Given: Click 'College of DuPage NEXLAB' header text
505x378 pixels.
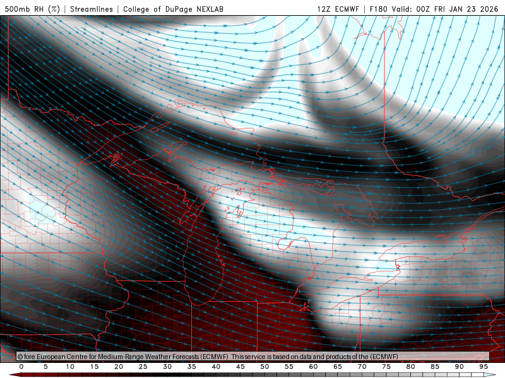Looking at the screenshot, I should tap(173, 9).
